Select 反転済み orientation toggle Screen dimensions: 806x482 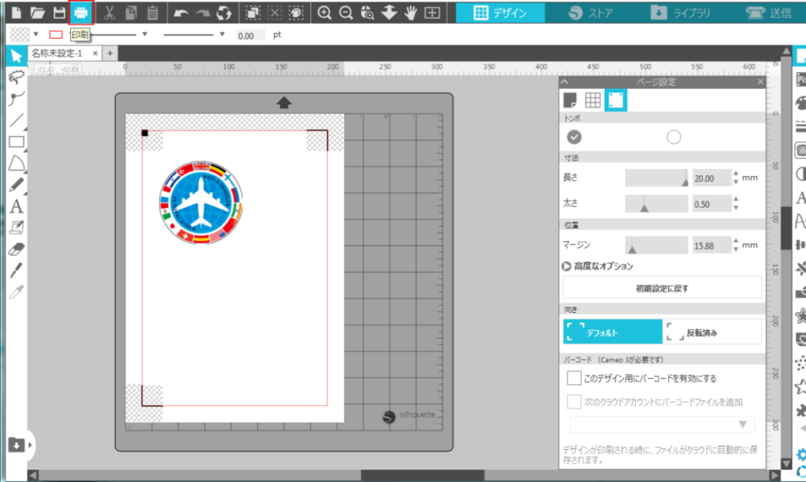[x=712, y=332]
